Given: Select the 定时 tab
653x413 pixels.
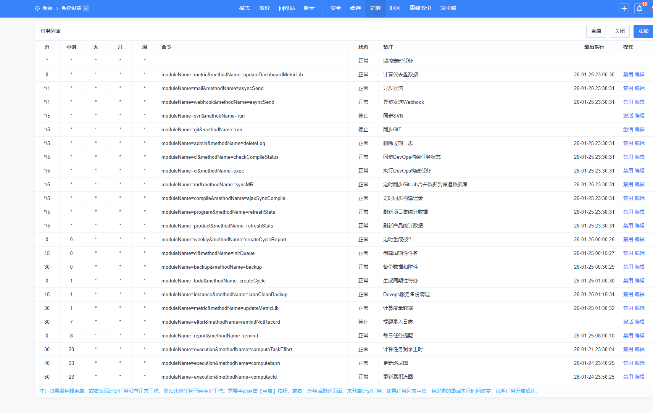Looking at the screenshot, I should (x=375, y=8).
